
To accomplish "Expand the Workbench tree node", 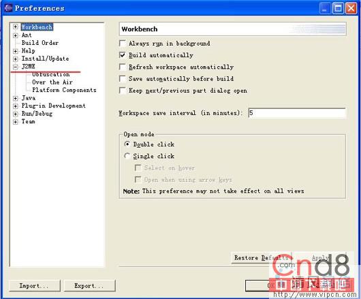I will click(x=15, y=27).
